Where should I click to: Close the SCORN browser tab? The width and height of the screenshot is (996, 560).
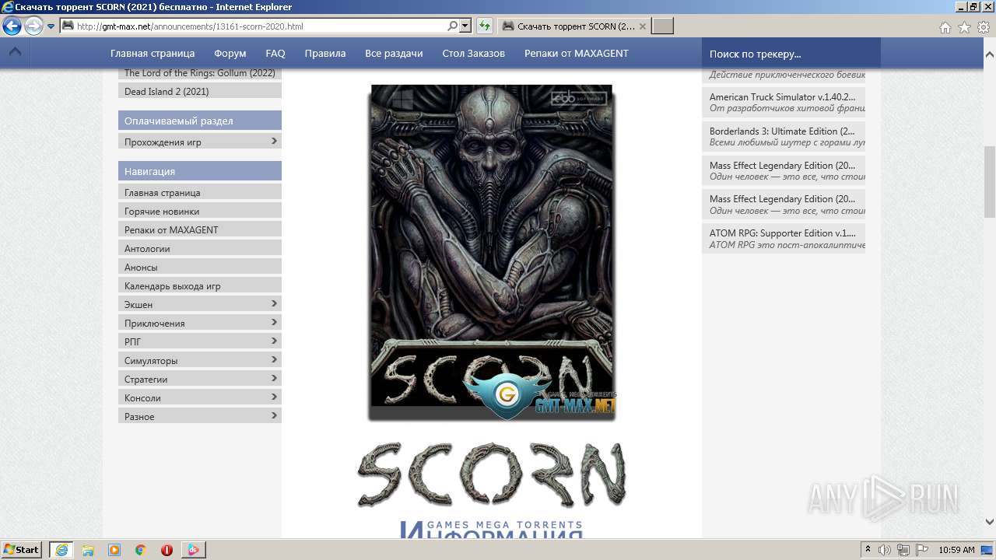(643, 26)
